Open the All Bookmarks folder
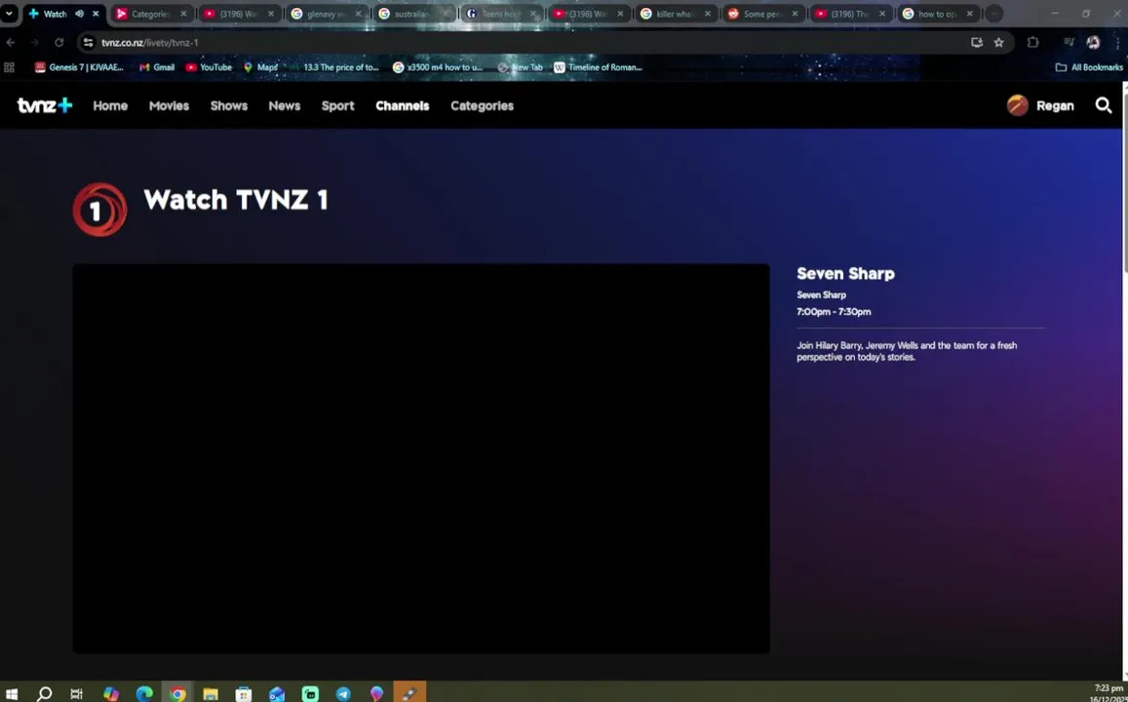This screenshot has height=702, width=1128. (1089, 67)
